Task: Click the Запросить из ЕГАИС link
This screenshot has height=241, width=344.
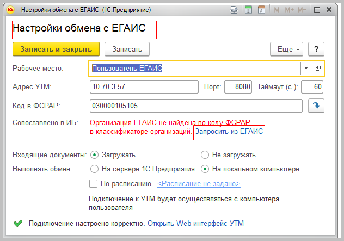Action: 229,132
